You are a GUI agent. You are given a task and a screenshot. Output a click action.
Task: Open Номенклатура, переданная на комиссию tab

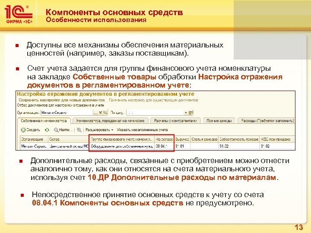coord(110,121)
